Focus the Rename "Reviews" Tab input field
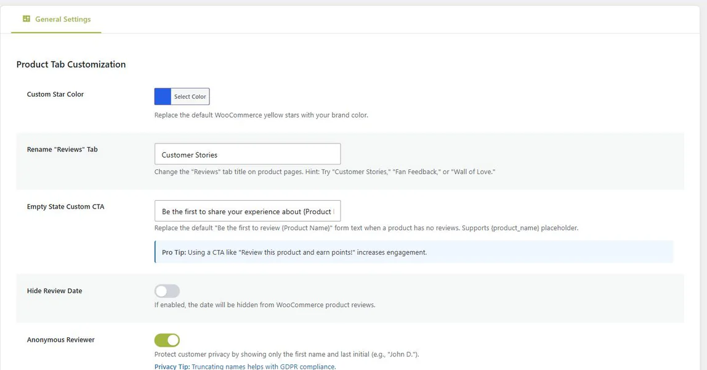Screen dimensions: 707x370 tap(248, 154)
